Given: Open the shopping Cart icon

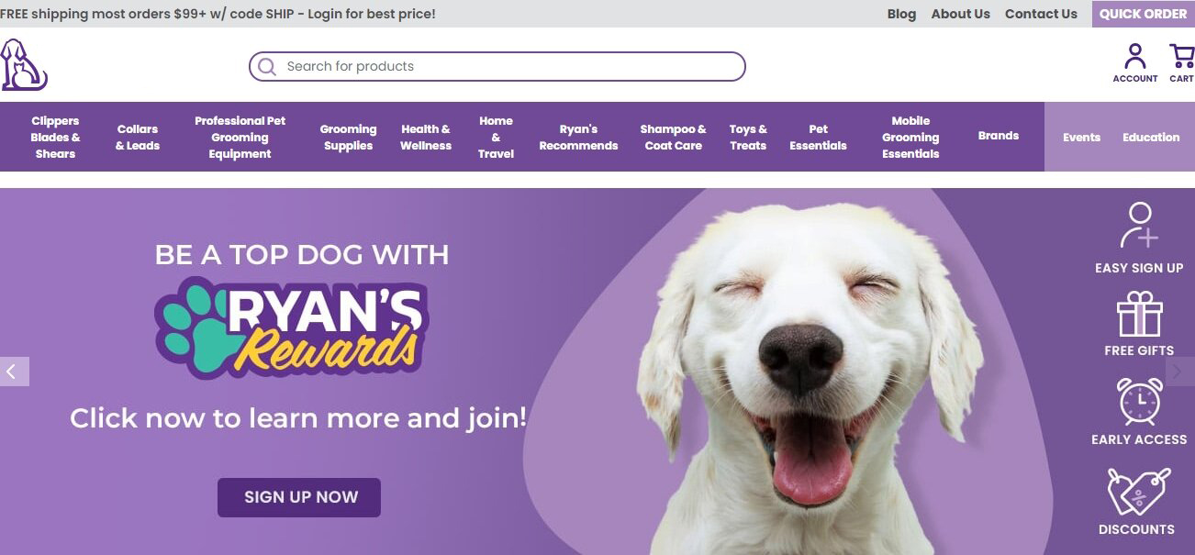Looking at the screenshot, I should tap(1182, 57).
